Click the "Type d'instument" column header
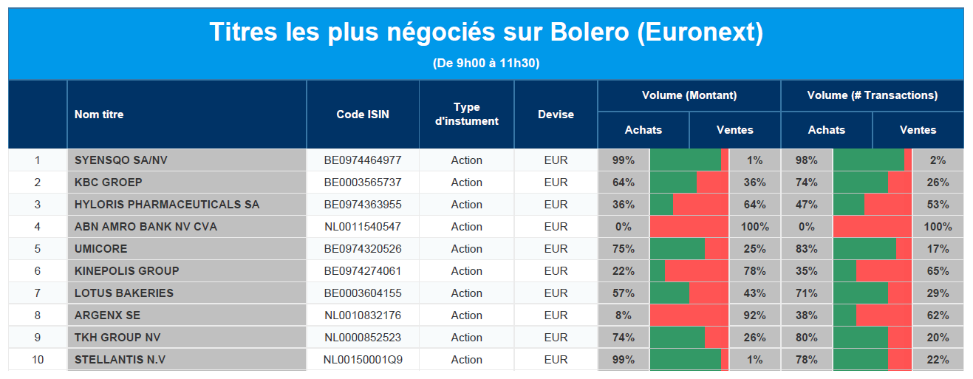 pos(466,115)
